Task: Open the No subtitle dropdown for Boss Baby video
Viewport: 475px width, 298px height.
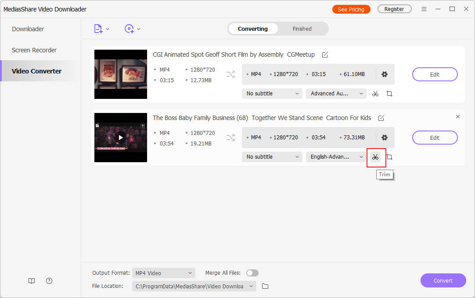Action: (x=272, y=157)
